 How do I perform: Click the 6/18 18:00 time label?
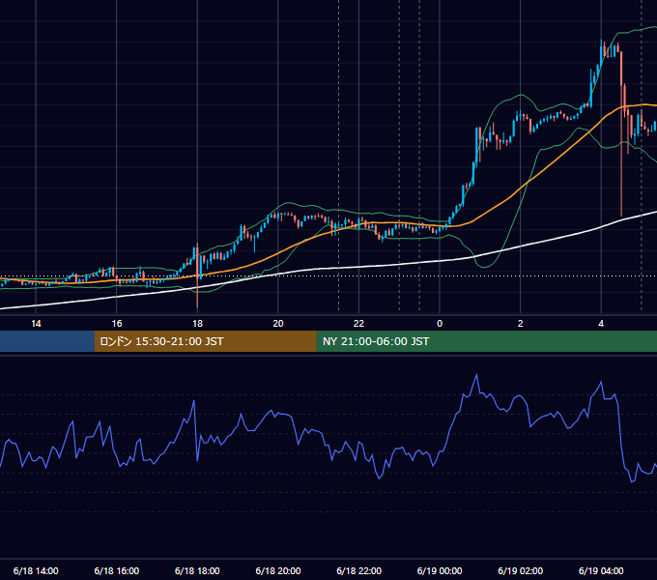[197, 570]
